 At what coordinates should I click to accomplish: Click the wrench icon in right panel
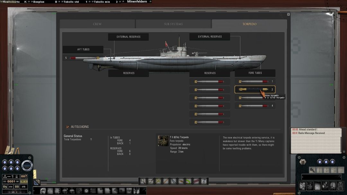tap(312, 170)
